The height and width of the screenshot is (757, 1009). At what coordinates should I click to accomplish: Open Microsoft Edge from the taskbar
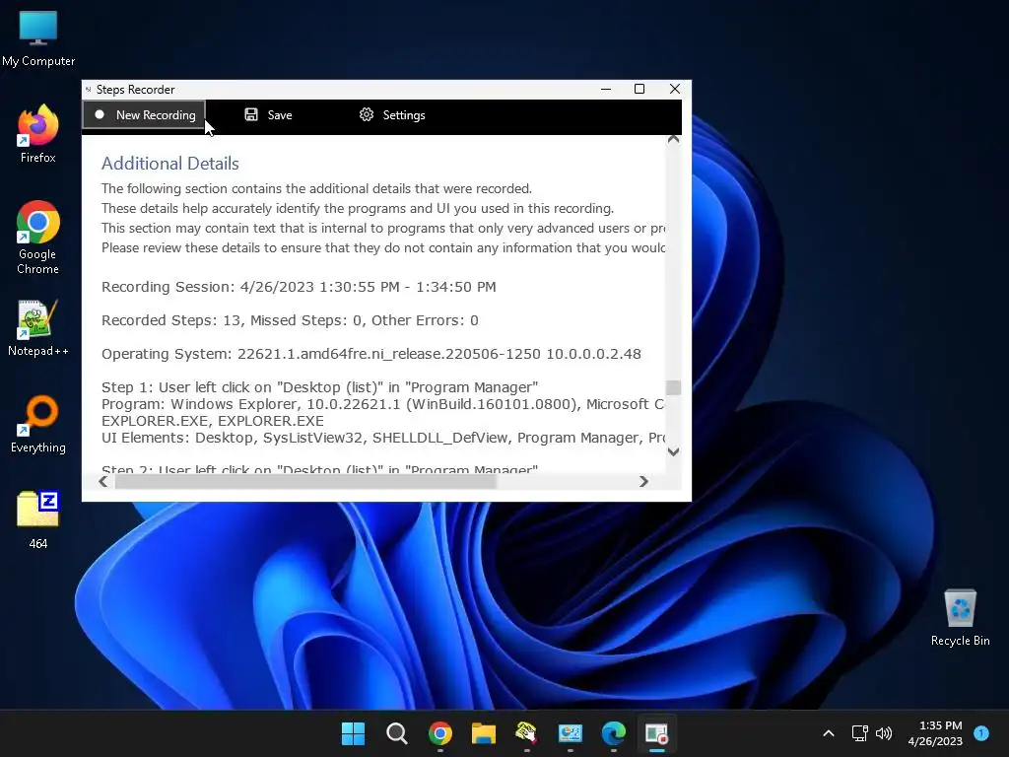coord(613,733)
